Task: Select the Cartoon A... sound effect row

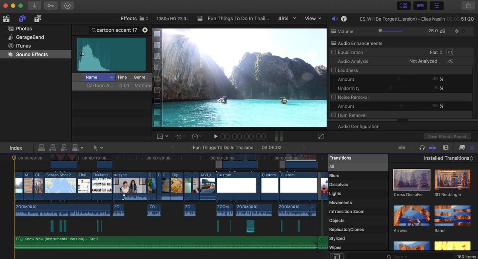Action: point(112,86)
